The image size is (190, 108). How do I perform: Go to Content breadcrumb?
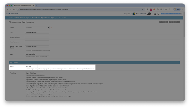tap(16, 18)
